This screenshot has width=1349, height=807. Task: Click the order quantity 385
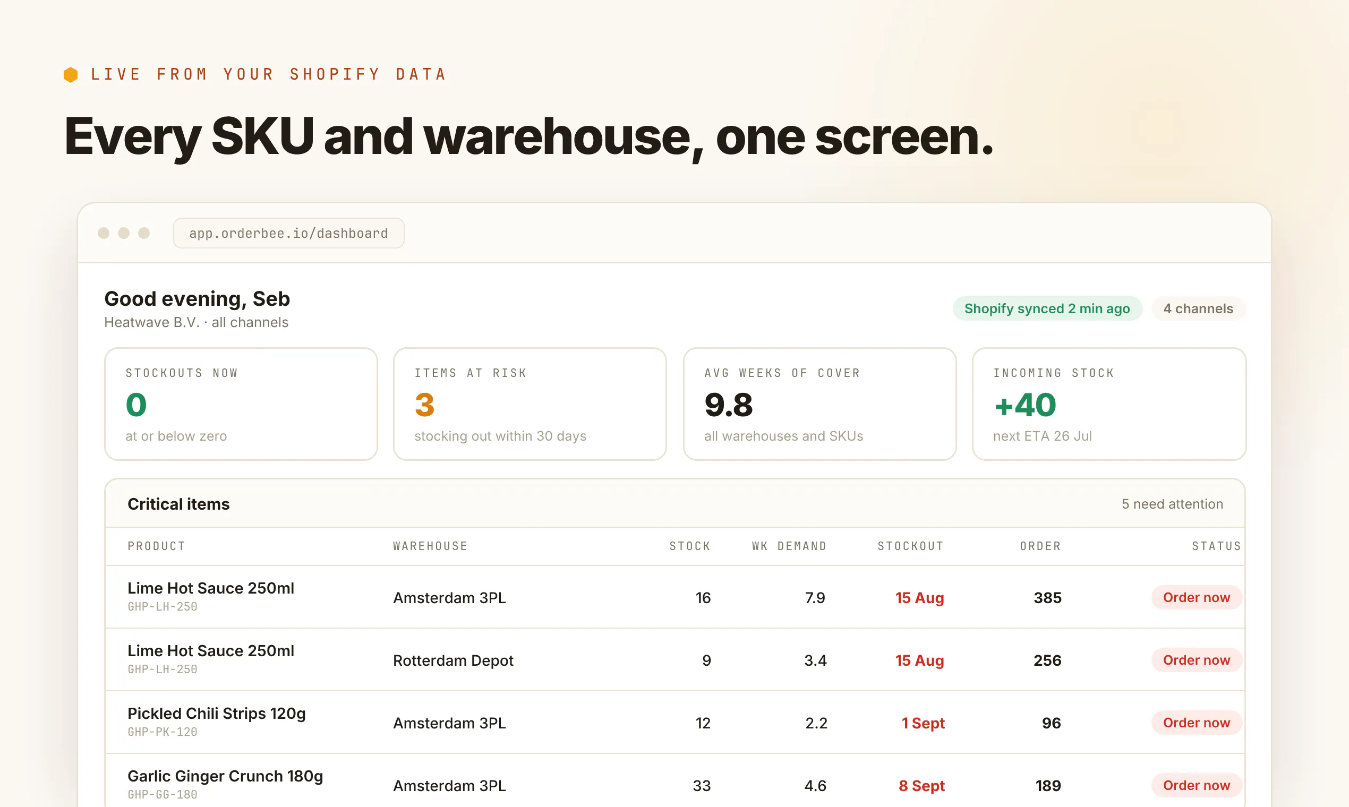coord(1048,598)
